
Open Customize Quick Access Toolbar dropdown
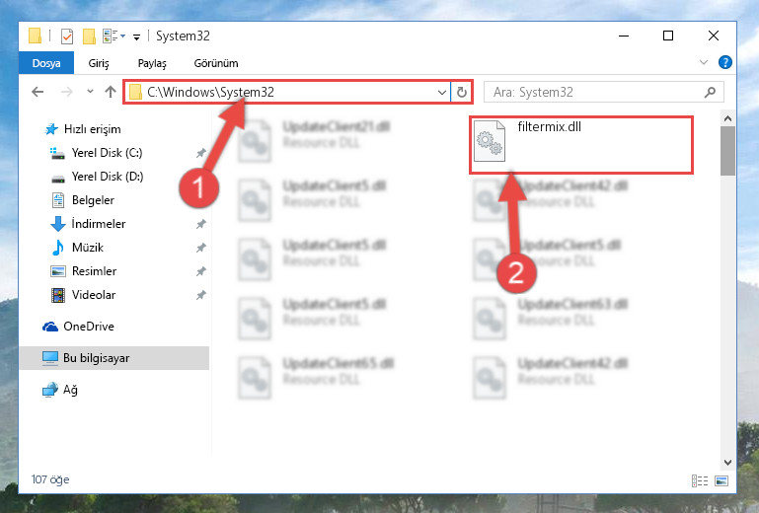[x=136, y=37]
